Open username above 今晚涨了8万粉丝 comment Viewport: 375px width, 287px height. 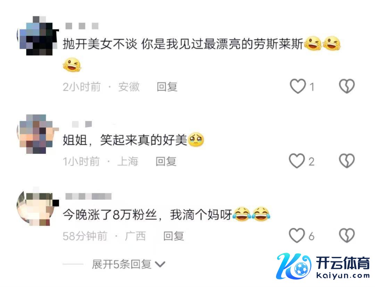click(88, 196)
